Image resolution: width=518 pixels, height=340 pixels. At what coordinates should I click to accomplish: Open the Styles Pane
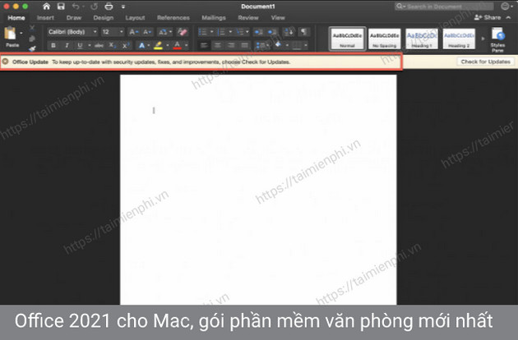(497, 39)
